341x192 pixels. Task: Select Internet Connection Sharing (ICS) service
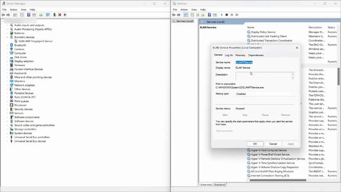[x=270, y=175]
